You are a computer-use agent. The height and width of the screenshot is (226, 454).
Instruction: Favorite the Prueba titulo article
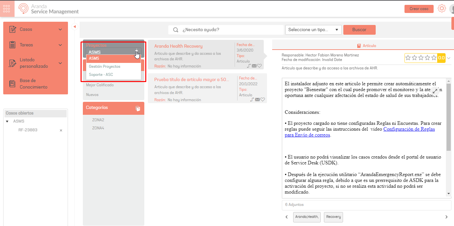point(263,100)
